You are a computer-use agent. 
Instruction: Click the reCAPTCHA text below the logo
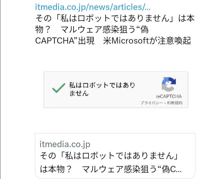169,96
